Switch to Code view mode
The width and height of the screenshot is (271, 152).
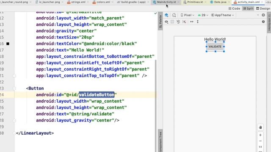[x=234, y=8]
